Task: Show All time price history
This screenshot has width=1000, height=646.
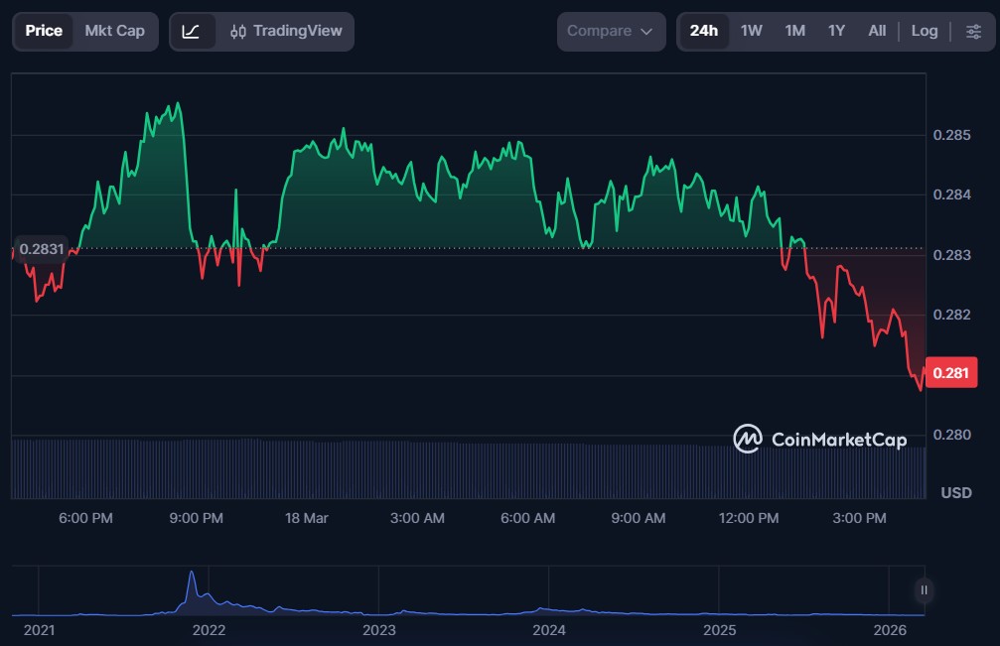Action: tap(877, 32)
